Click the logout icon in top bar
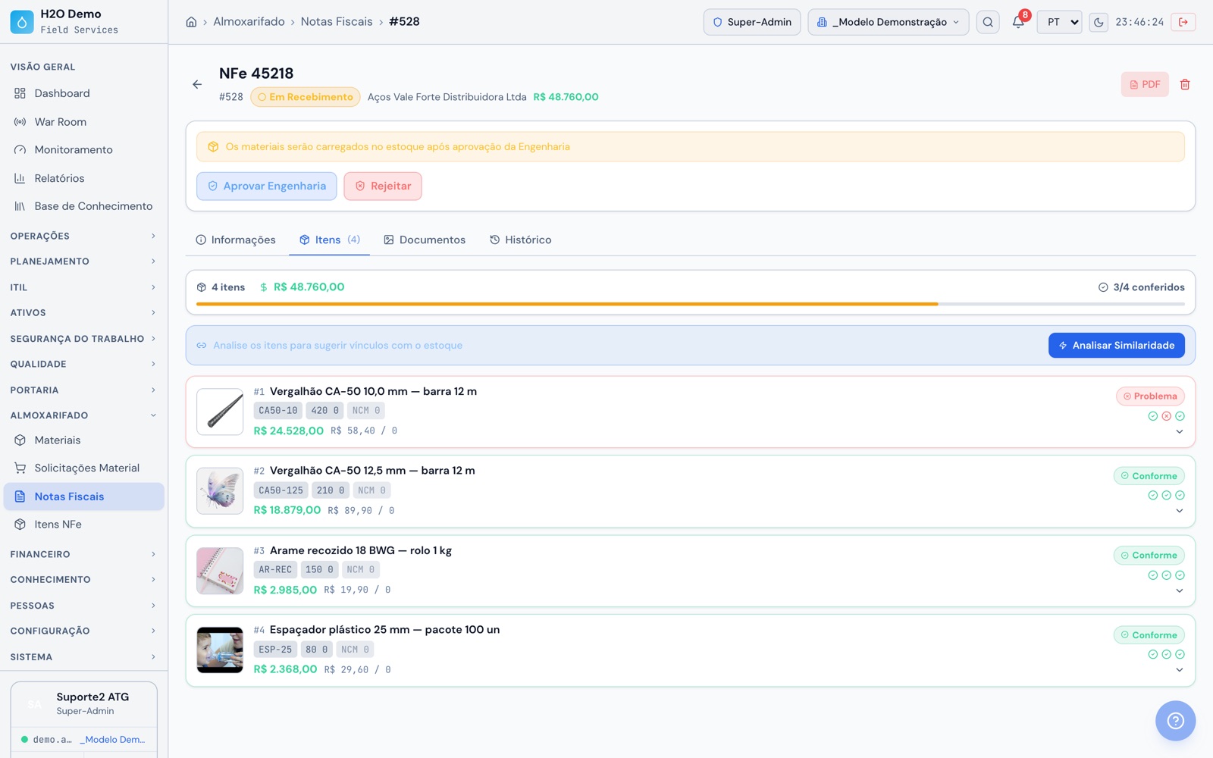The width and height of the screenshot is (1213, 758). 1183,22
